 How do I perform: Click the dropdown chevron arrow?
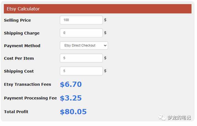pos(105,45)
